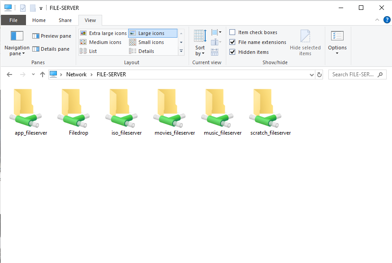Open Customize Quick Access Toolbar dropdown
The image size is (392, 263).
41,9
